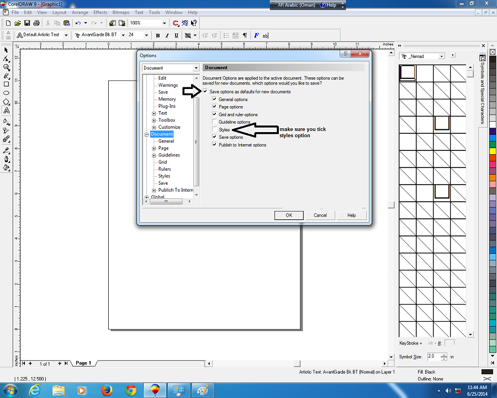Toggle Publish to Internet options checkbox

pos(215,144)
